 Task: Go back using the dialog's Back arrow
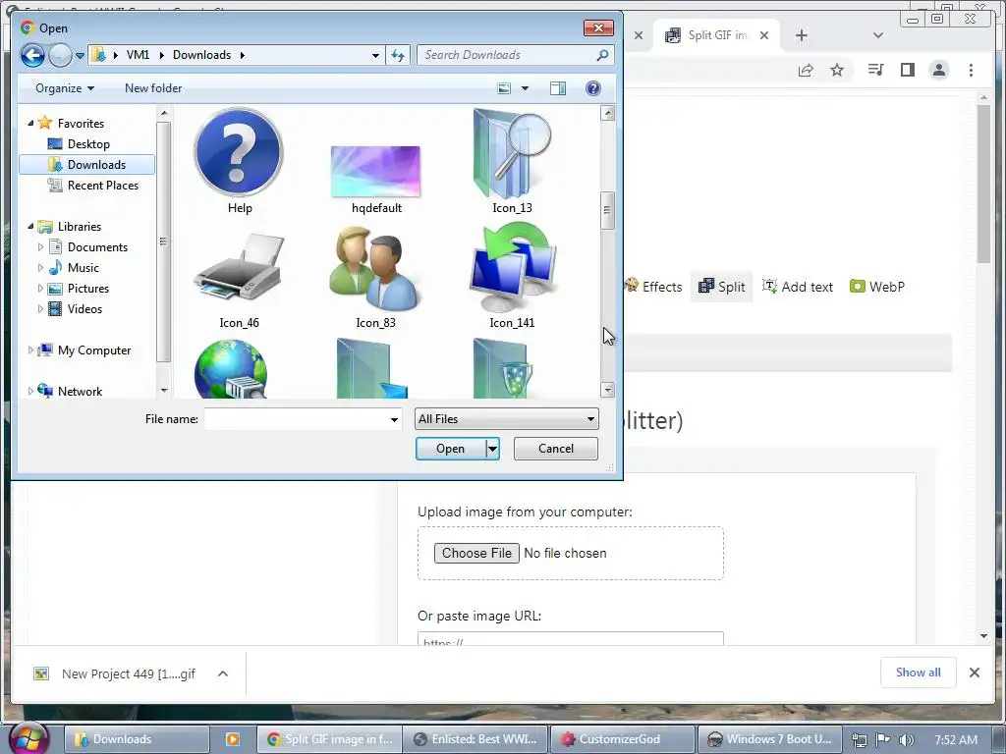pyautogui.click(x=32, y=55)
